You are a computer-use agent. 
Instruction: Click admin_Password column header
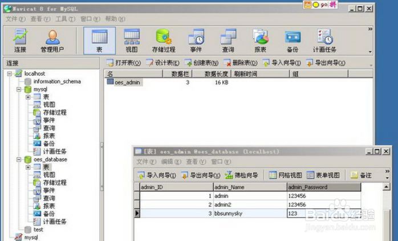[324, 187]
